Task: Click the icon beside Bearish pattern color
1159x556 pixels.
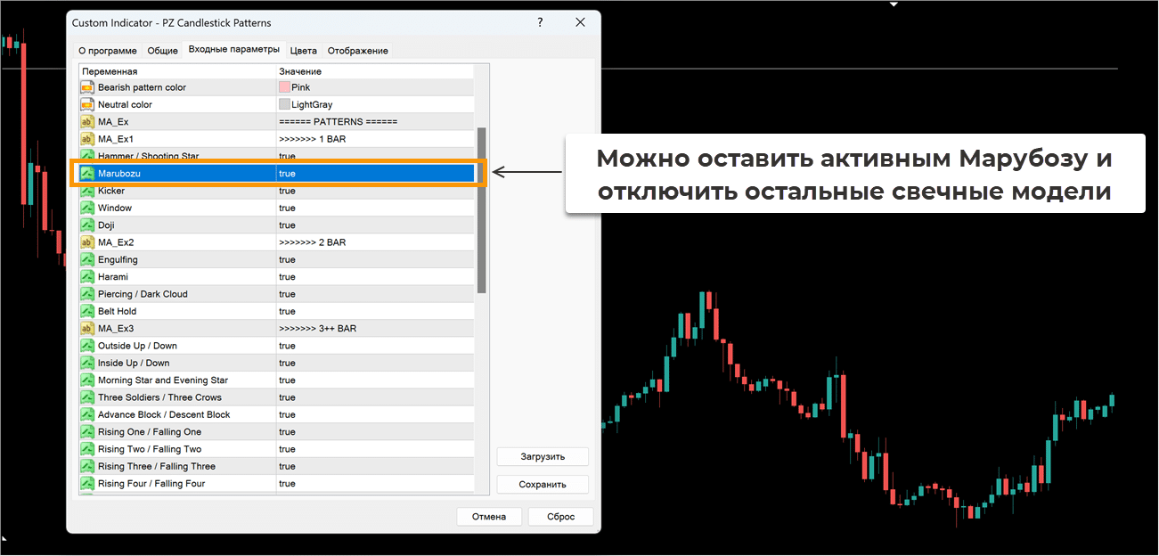Action: tap(87, 87)
